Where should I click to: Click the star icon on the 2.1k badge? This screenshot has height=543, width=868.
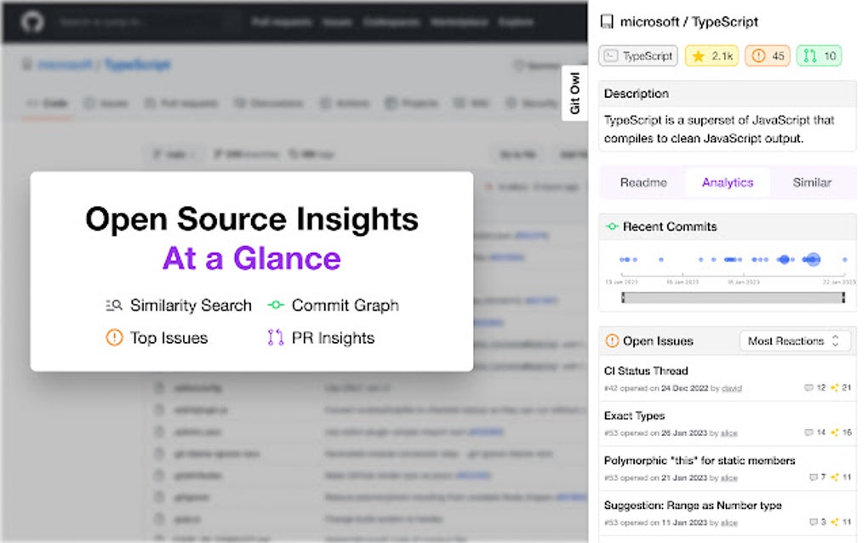698,56
